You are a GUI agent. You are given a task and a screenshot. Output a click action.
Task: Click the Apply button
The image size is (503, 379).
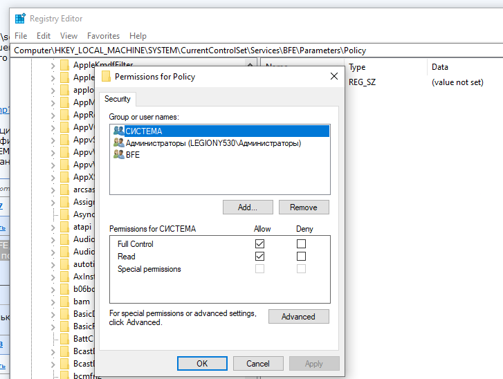313,363
